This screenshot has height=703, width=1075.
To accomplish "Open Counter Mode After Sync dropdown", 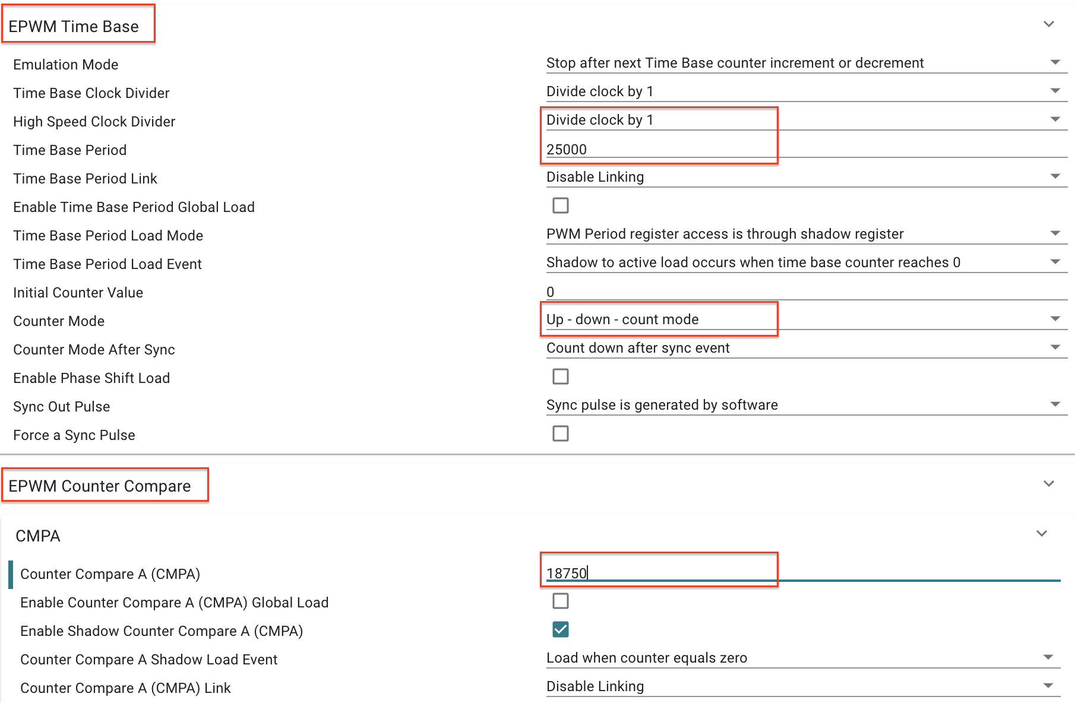I will pos(805,348).
